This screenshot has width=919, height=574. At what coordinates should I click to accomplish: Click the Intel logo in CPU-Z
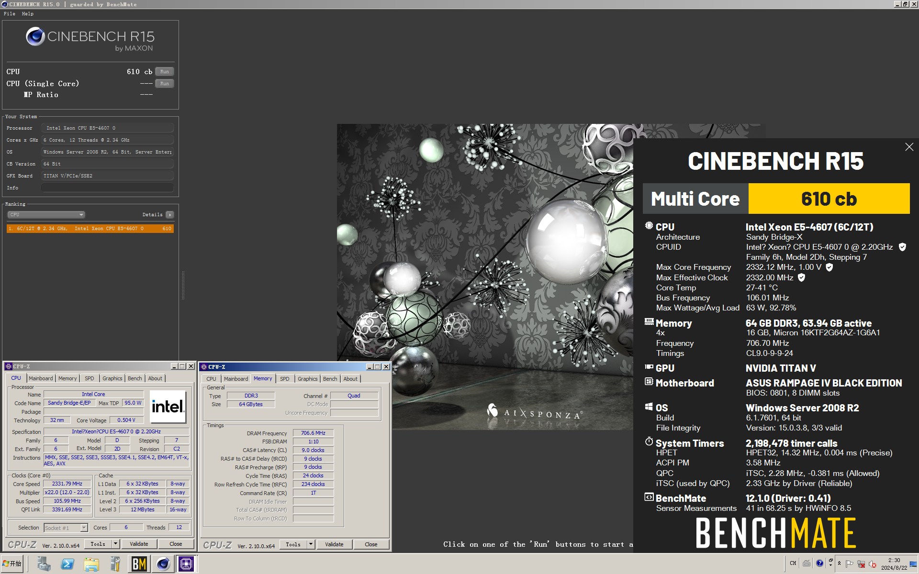(x=168, y=407)
